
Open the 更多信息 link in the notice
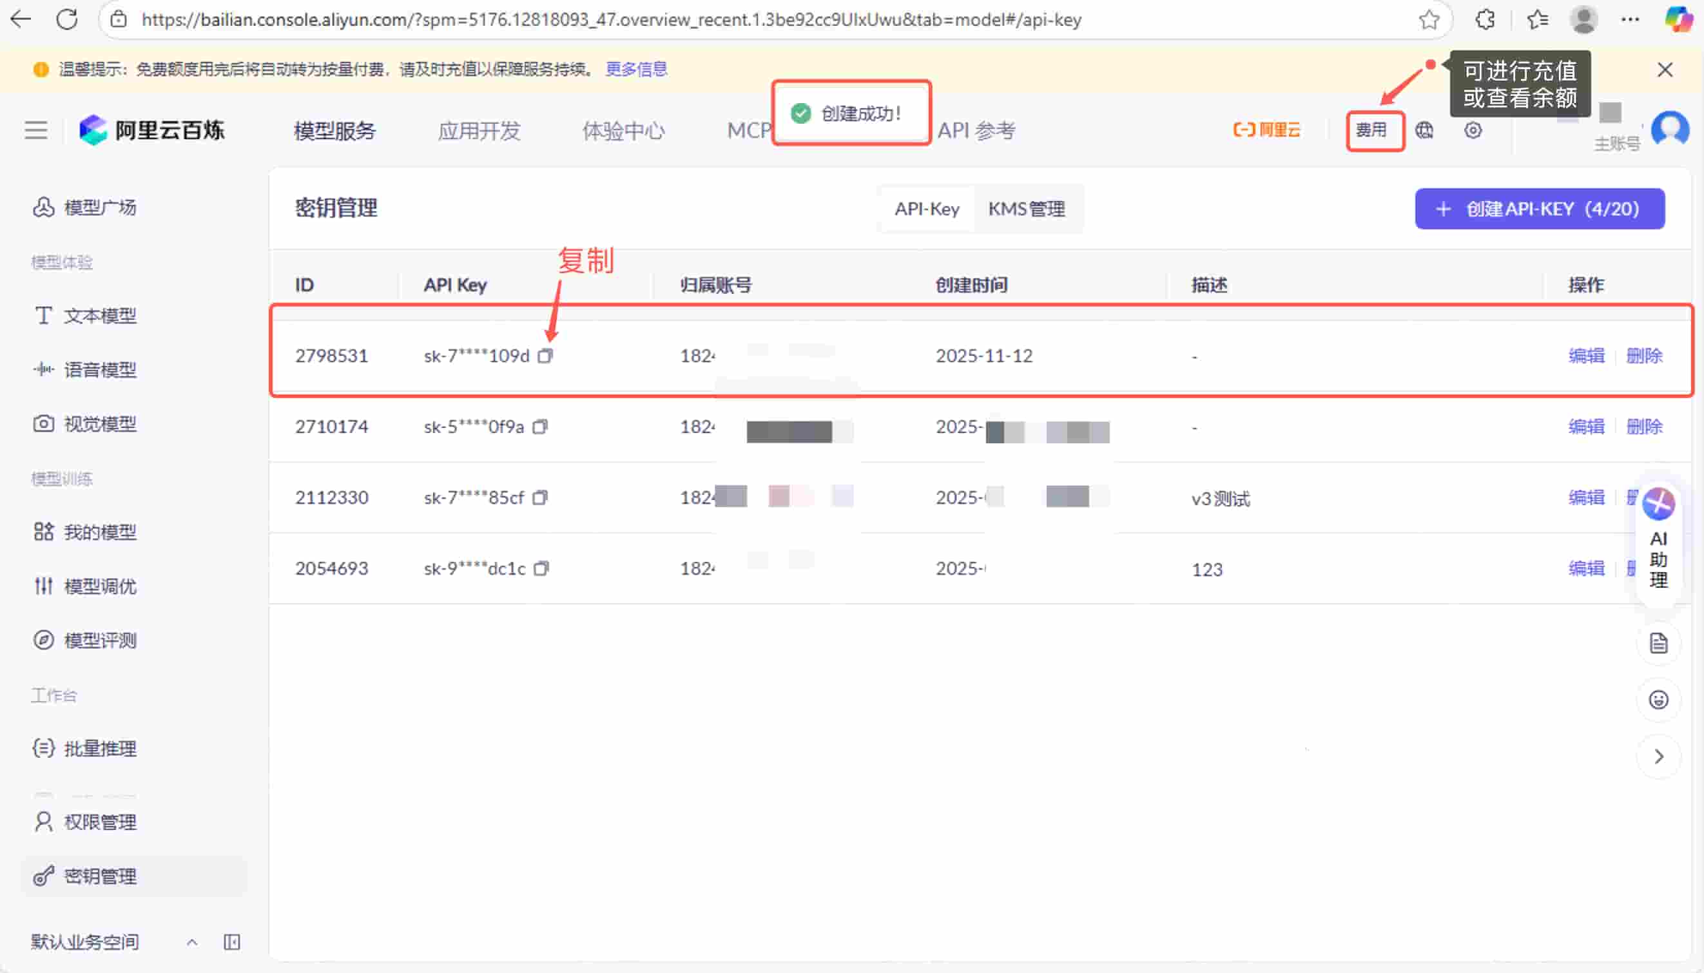[x=635, y=69]
